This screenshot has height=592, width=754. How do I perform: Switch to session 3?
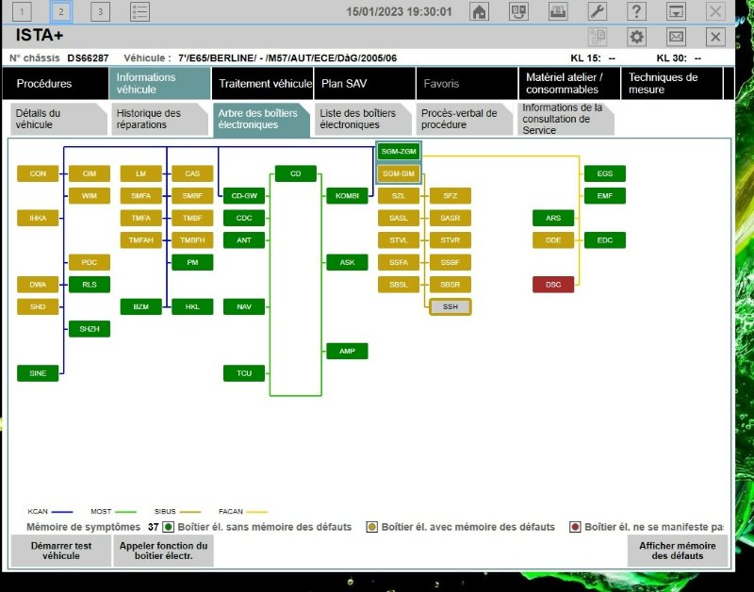pos(100,11)
